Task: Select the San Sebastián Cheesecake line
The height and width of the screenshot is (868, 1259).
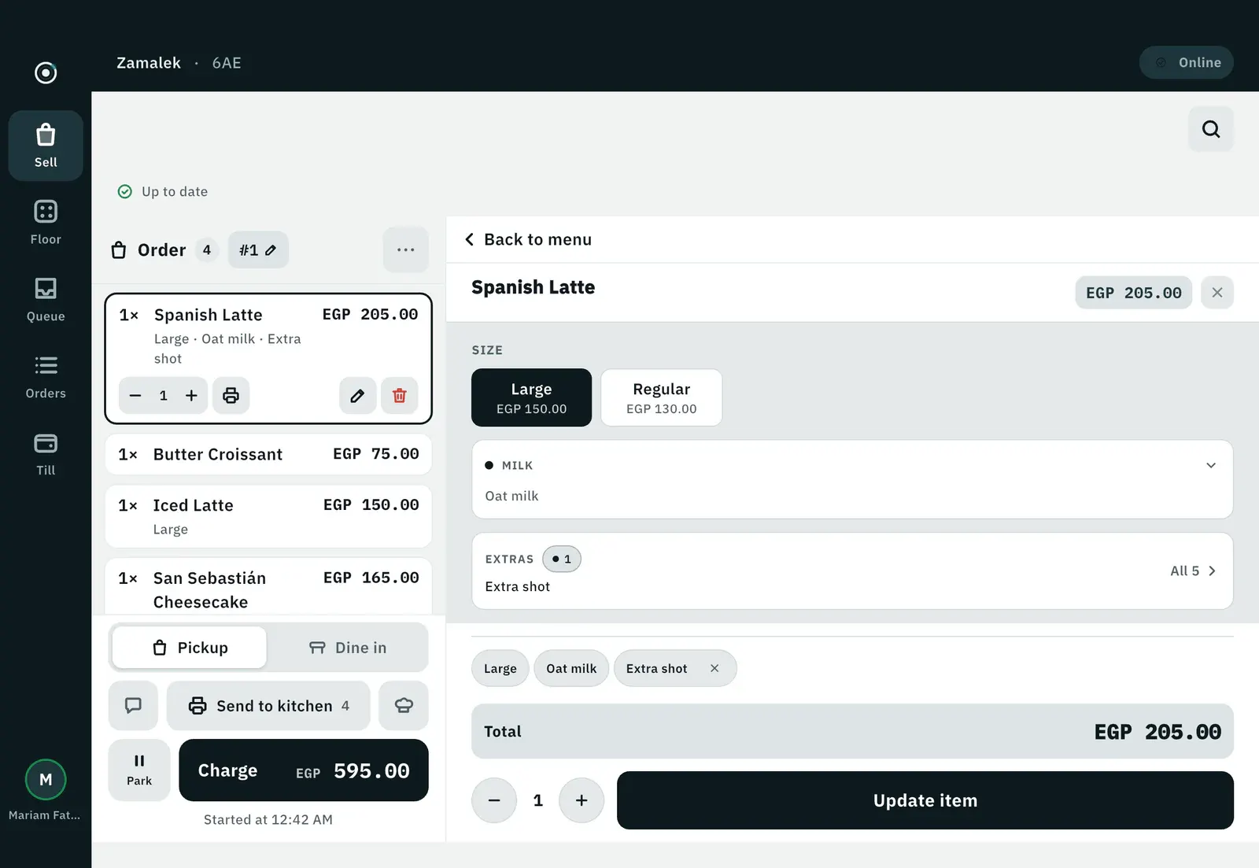Action: [268, 586]
